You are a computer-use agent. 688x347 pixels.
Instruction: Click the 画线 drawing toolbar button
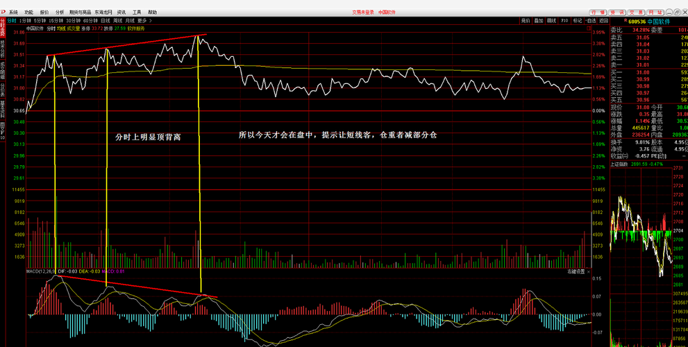pos(551,21)
